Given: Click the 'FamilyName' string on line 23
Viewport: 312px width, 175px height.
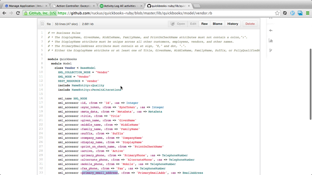Looking at the screenshot, I should (130, 129).
